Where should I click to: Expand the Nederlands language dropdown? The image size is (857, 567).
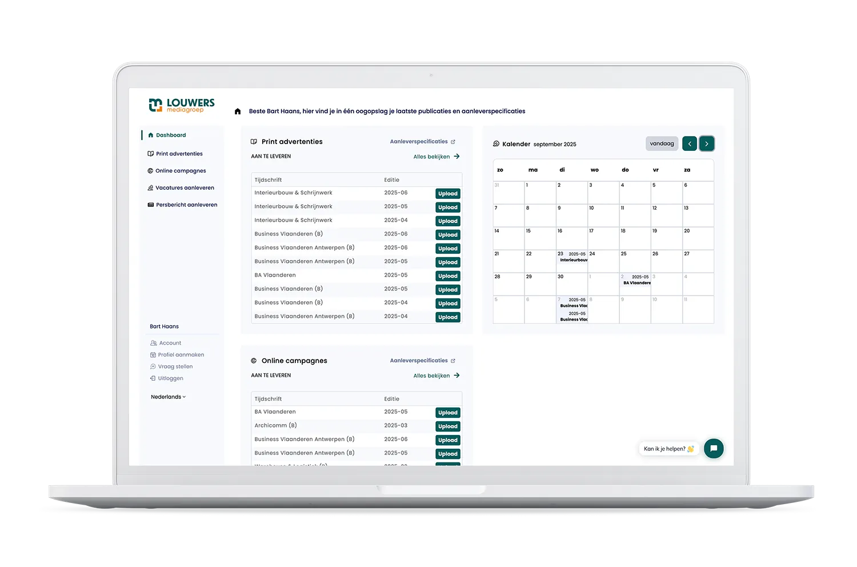[x=168, y=397]
